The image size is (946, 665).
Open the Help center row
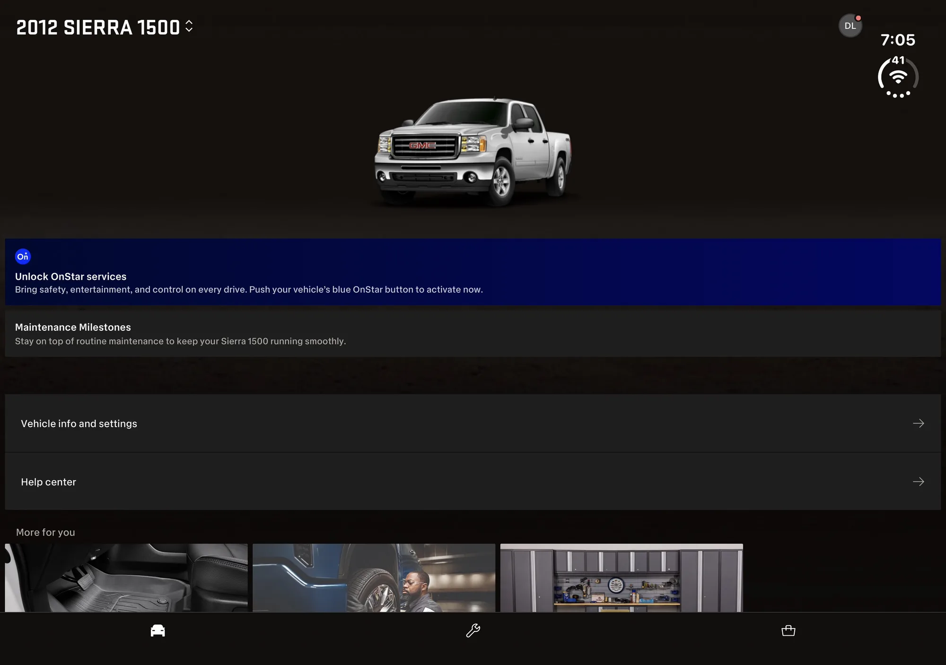[473, 482]
